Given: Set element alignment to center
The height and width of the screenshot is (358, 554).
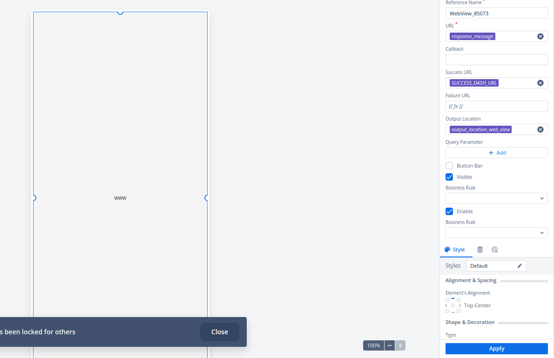Looking at the screenshot, I should (453, 305).
